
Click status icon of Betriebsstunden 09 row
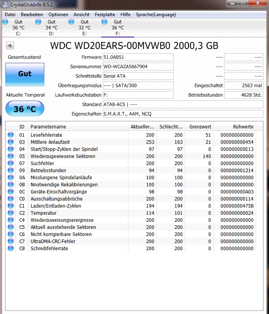(11, 170)
